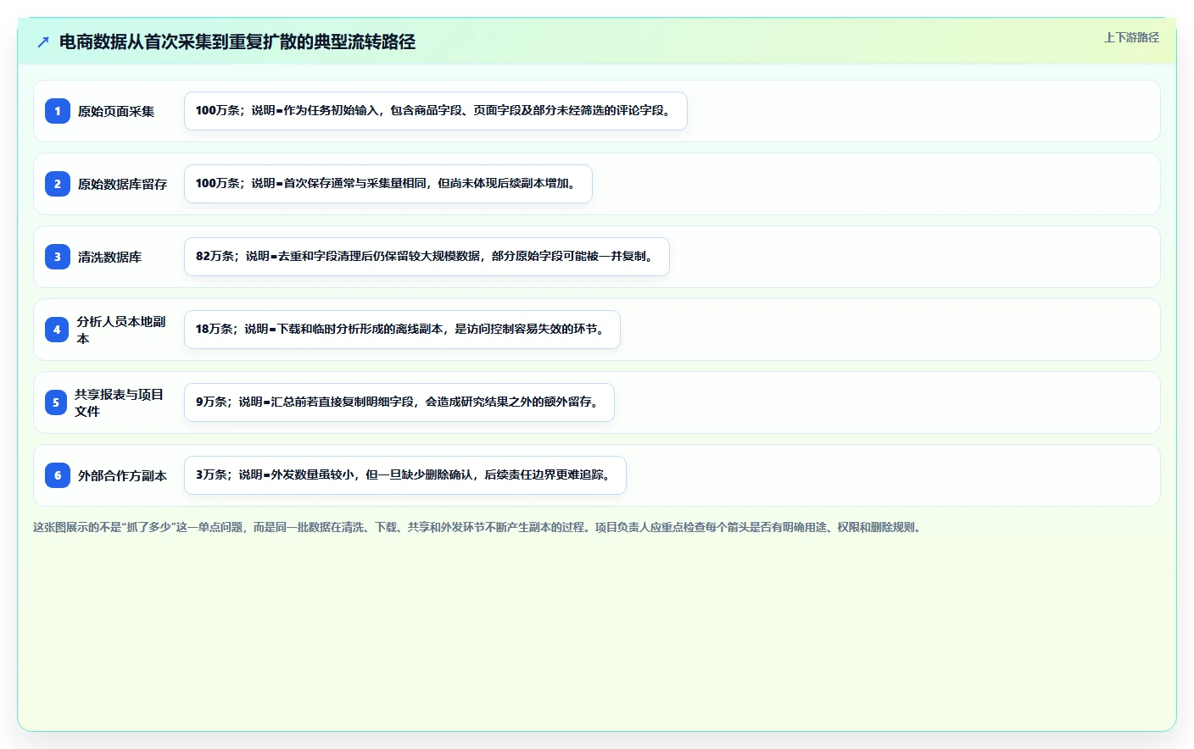Click the arrow icon beside the chart title
The width and height of the screenshot is (1194, 749).
point(43,42)
